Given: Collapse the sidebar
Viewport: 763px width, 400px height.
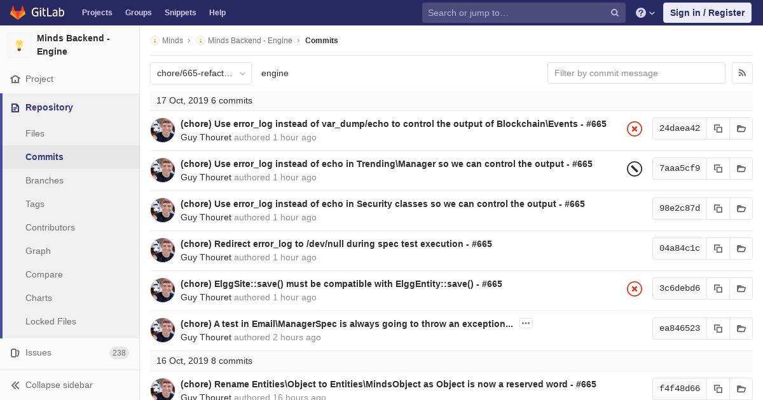Looking at the screenshot, I should tap(58, 385).
